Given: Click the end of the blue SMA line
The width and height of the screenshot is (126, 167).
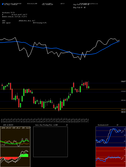Looking at the screenshot, I should point(119,41).
